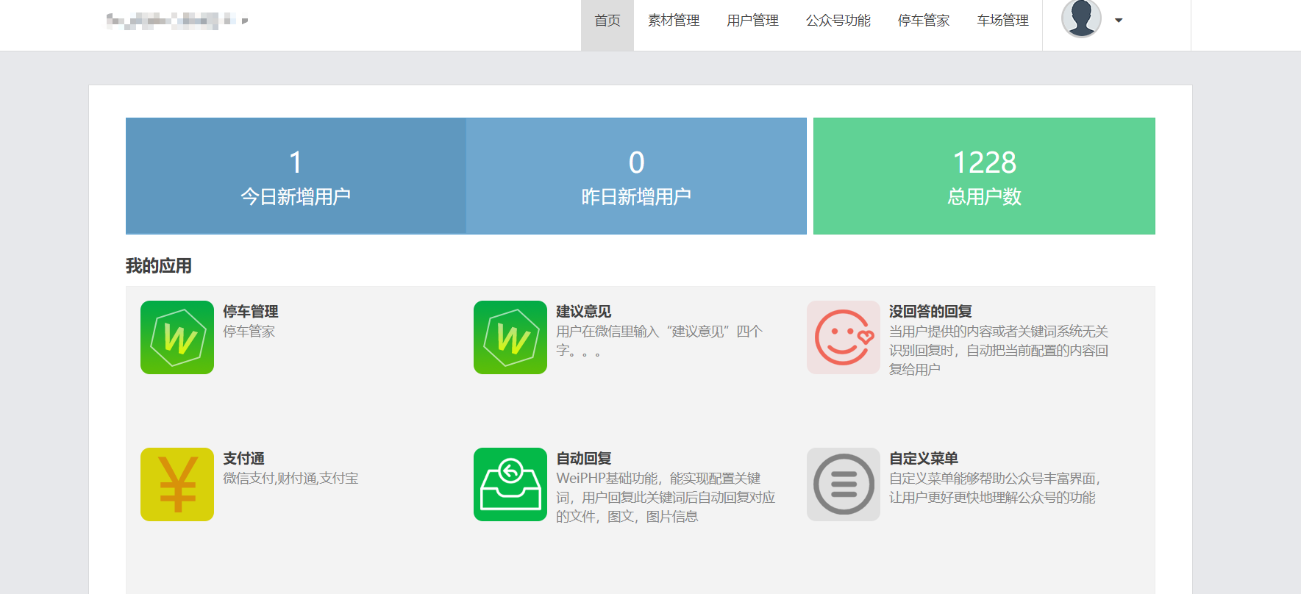Switch to 车场管理 in the top navigation
Image resolution: width=1301 pixels, height=594 pixels.
[x=1002, y=21]
